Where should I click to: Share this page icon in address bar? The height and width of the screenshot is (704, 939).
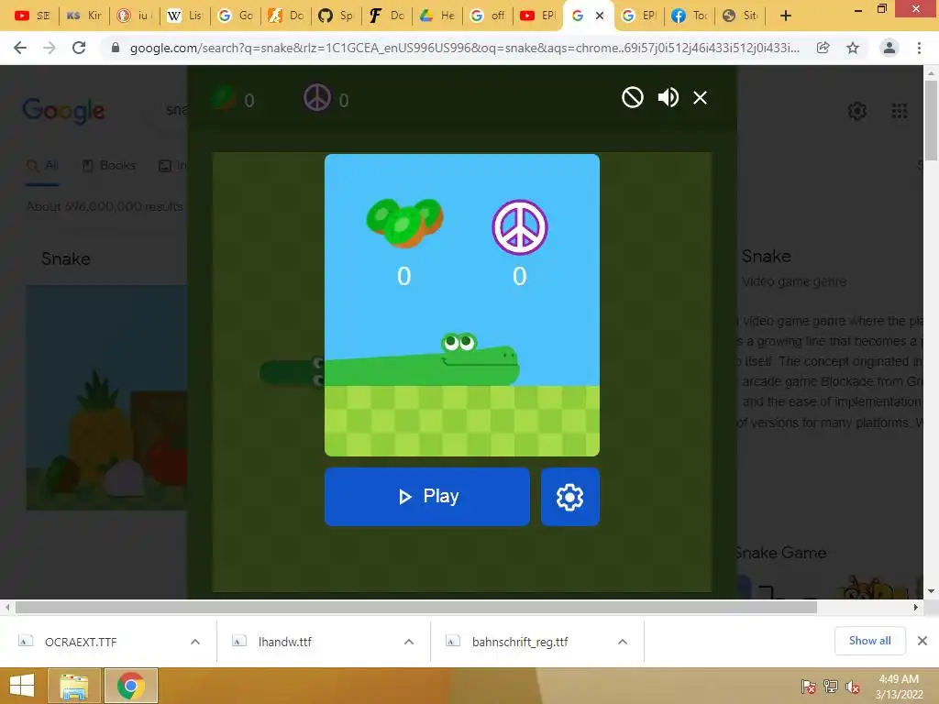[x=823, y=48]
